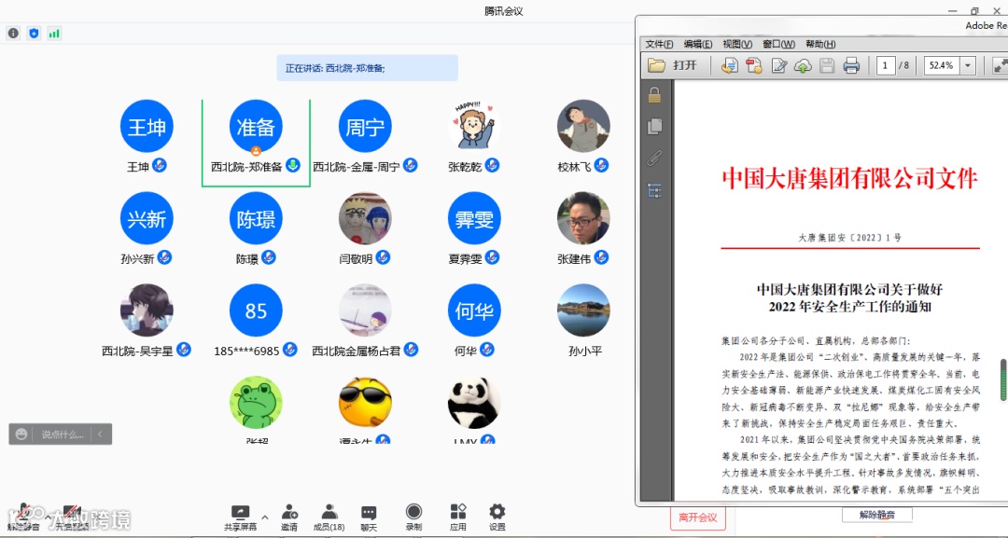Open the 视图(V) menu

[736, 45]
